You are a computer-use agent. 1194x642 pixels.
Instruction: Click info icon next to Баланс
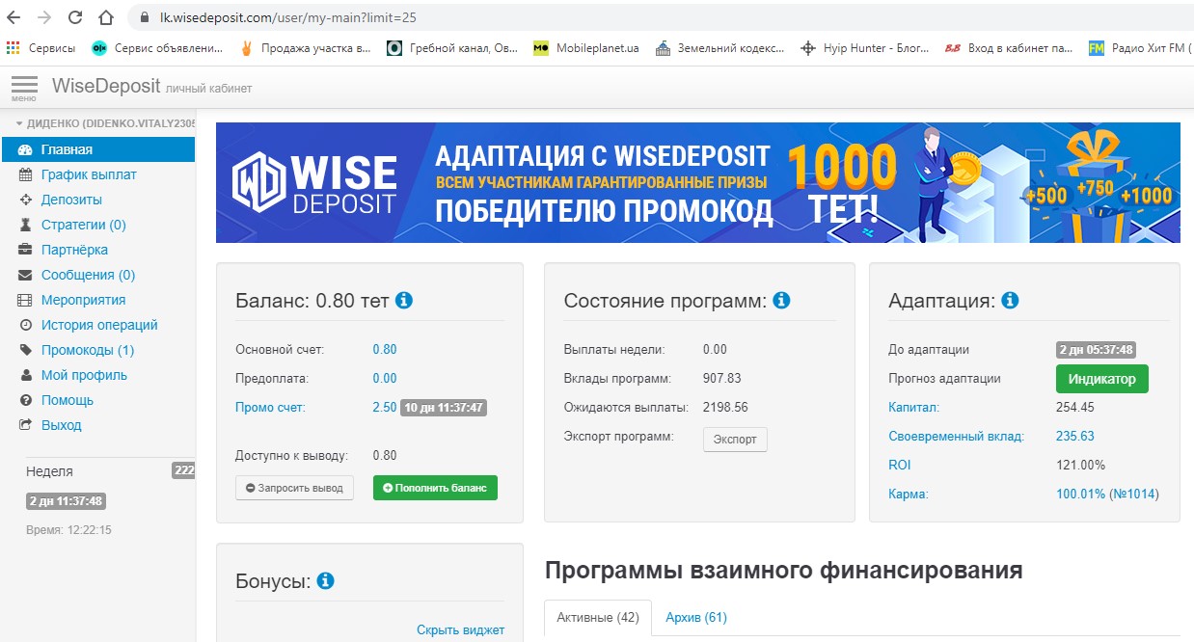pyautogui.click(x=404, y=301)
